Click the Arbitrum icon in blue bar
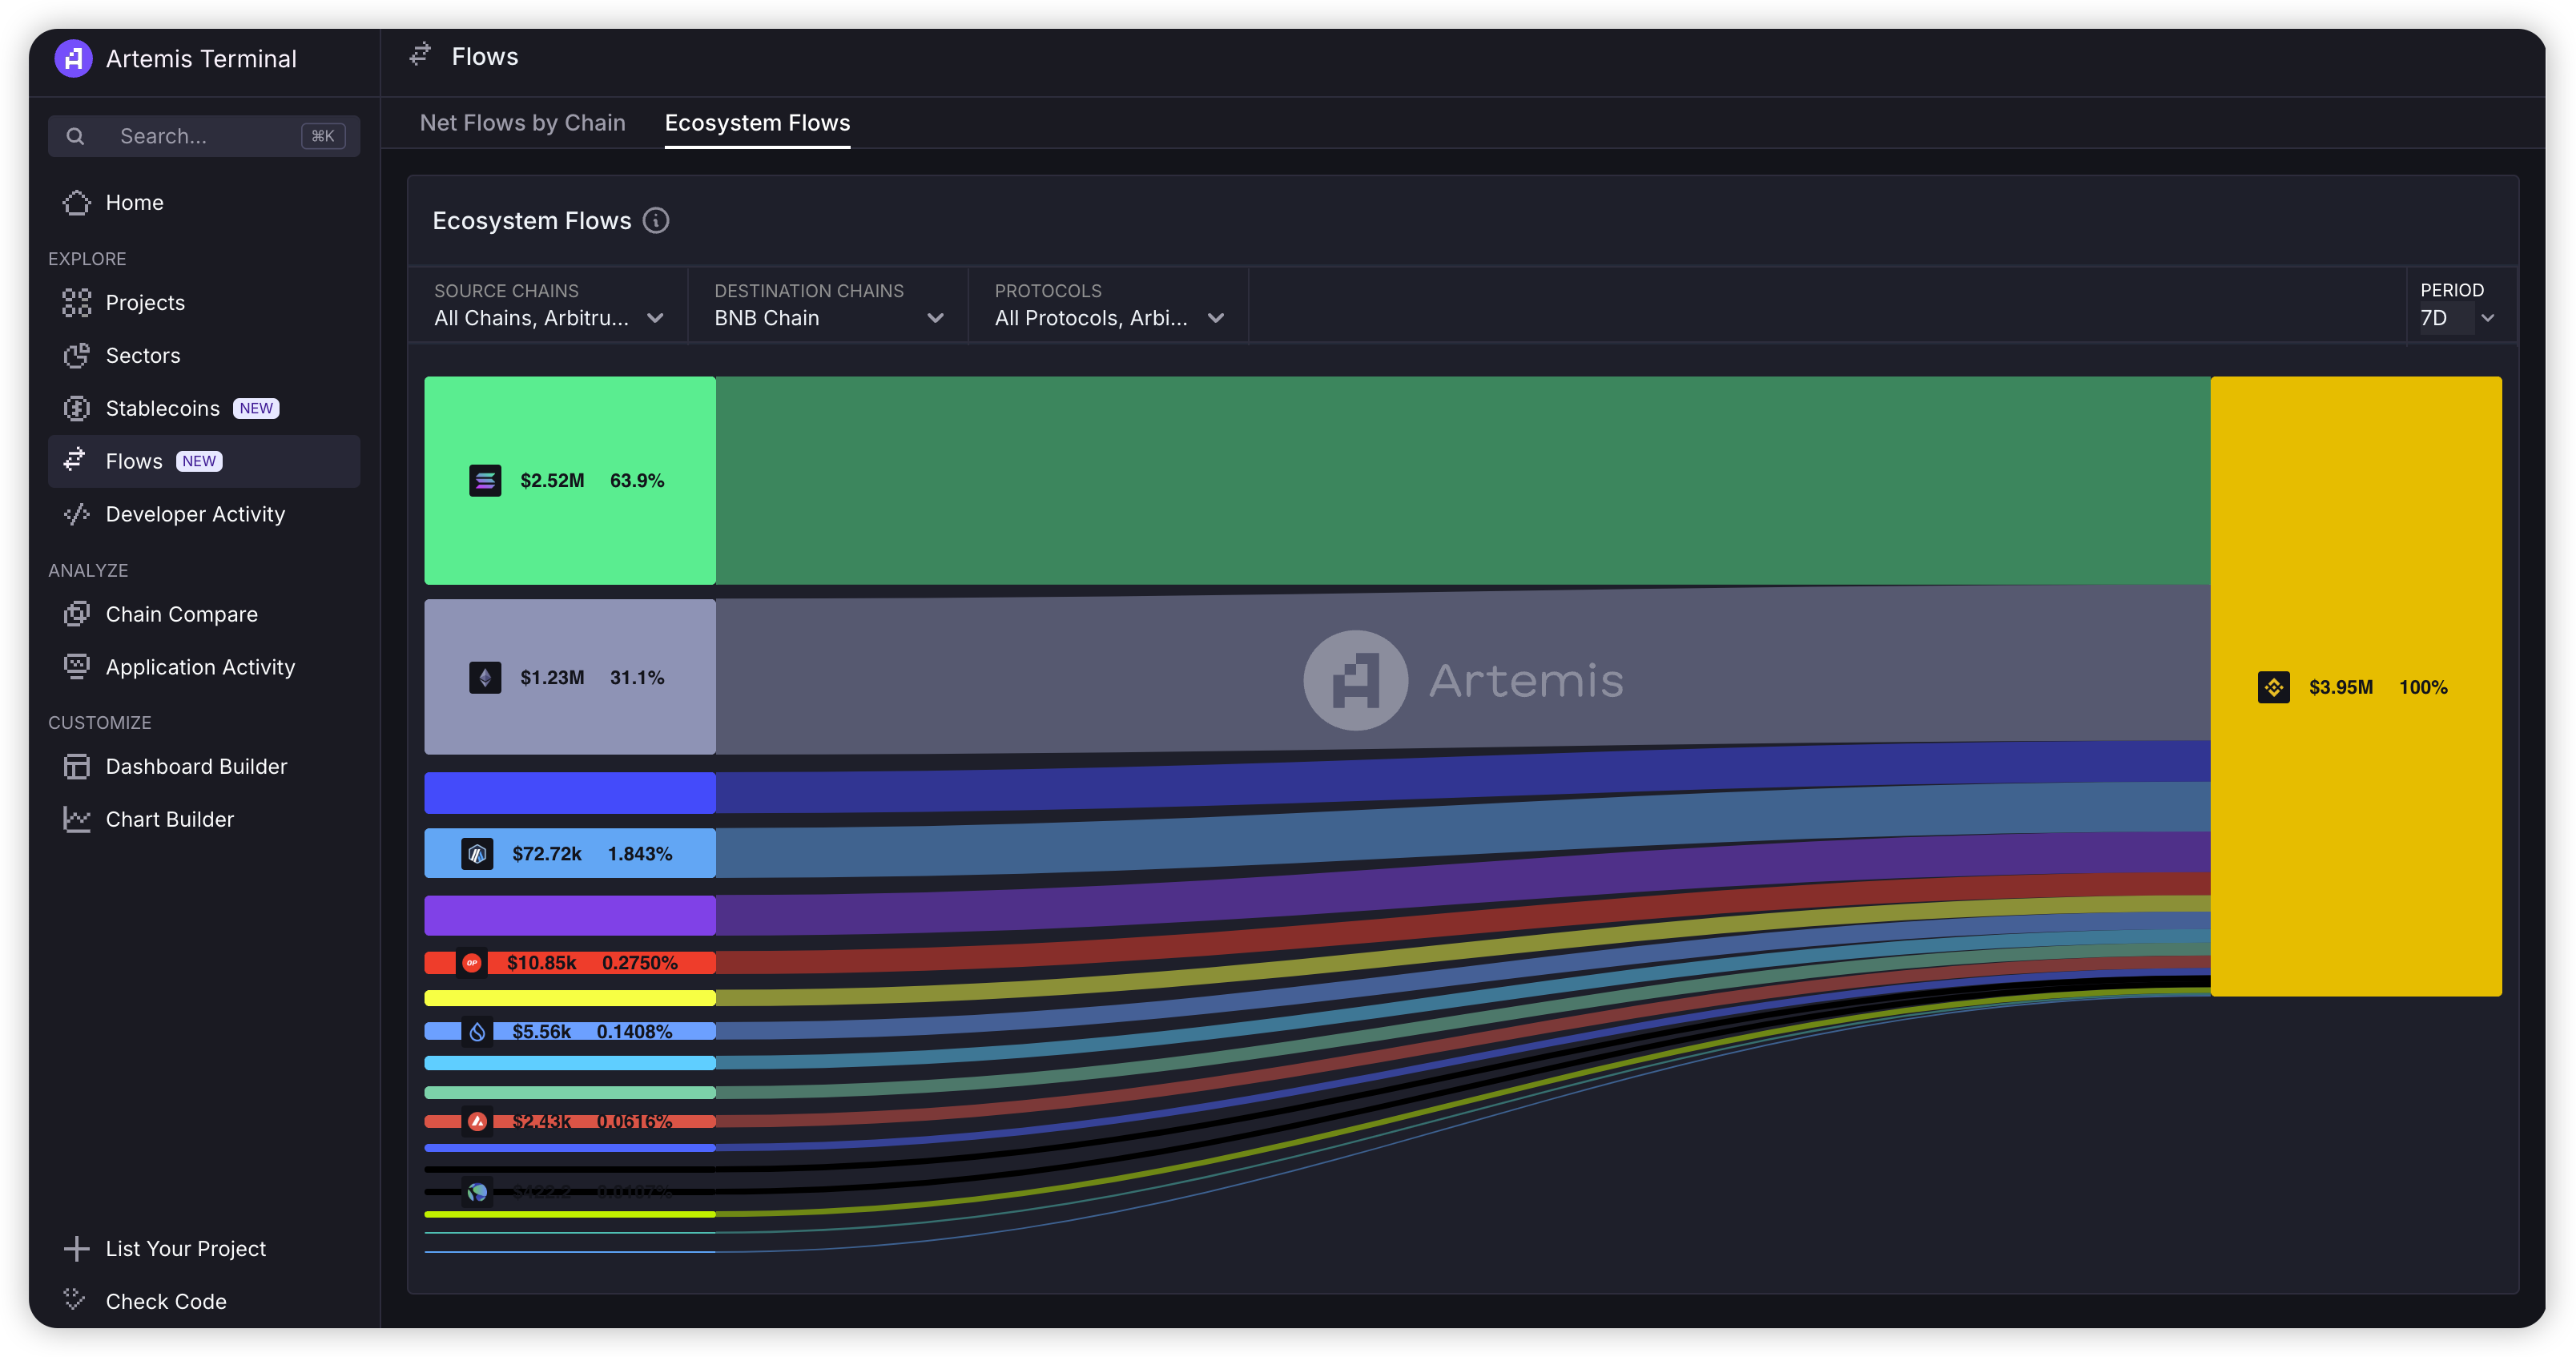2576x1357 pixels. [477, 854]
